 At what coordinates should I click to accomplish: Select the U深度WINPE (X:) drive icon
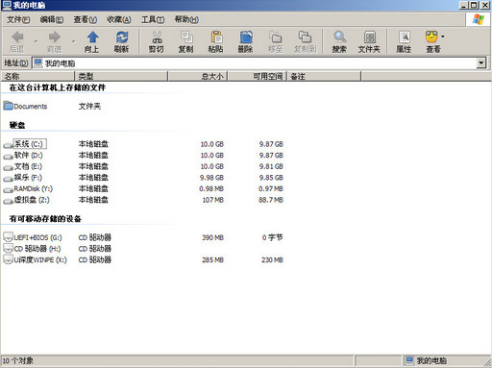point(8,259)
